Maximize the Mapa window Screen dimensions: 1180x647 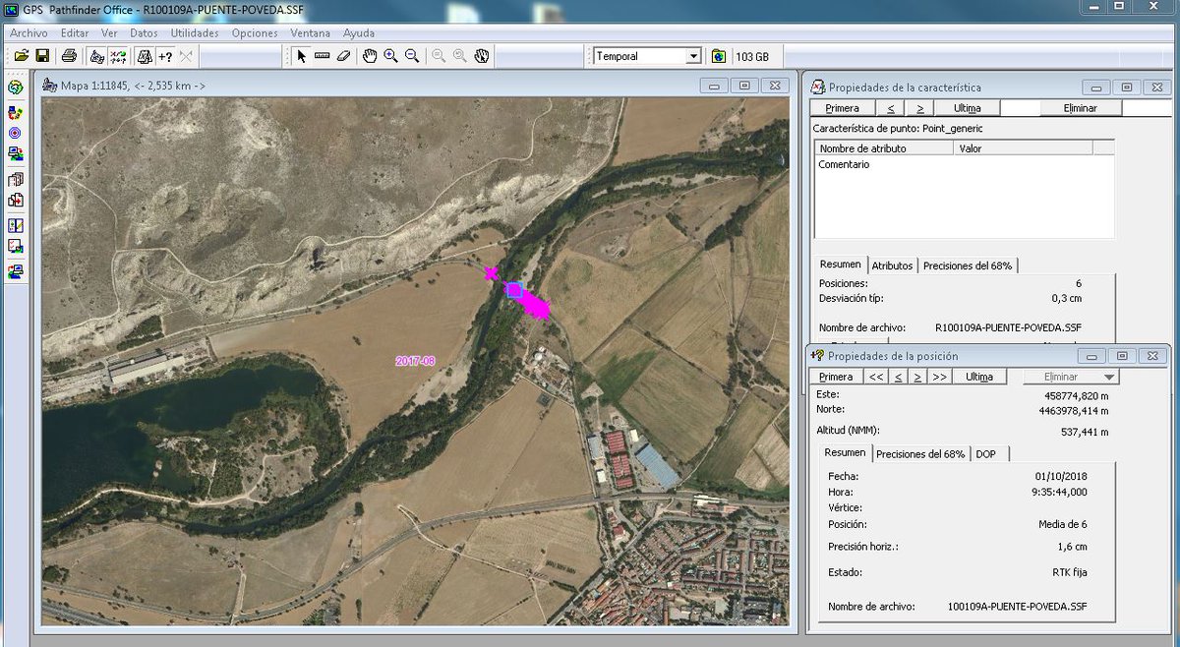744,86
